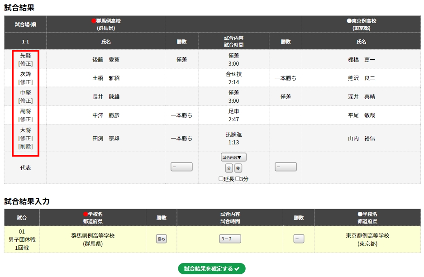Open the 3－2 score selector
The height and width of the screenshot is (277, 424).
click(230, 239)
